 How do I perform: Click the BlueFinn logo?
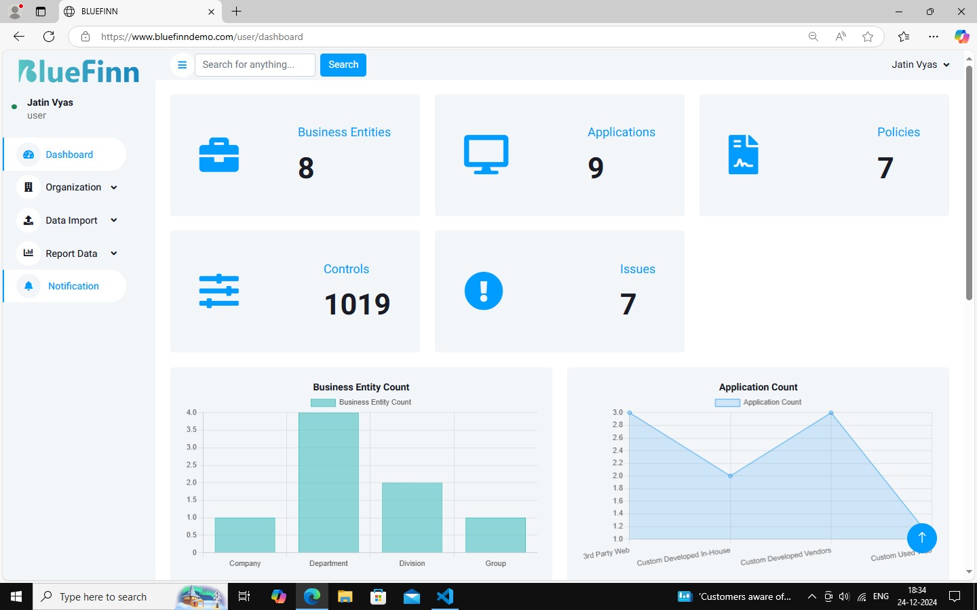(x=79, y=71)
